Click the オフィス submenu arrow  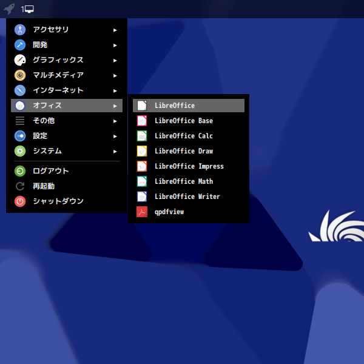click(x=115, y=106)
